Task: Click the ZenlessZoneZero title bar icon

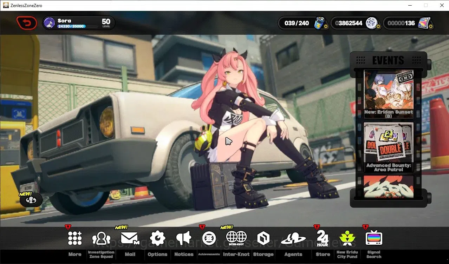Action: [6, 5]
